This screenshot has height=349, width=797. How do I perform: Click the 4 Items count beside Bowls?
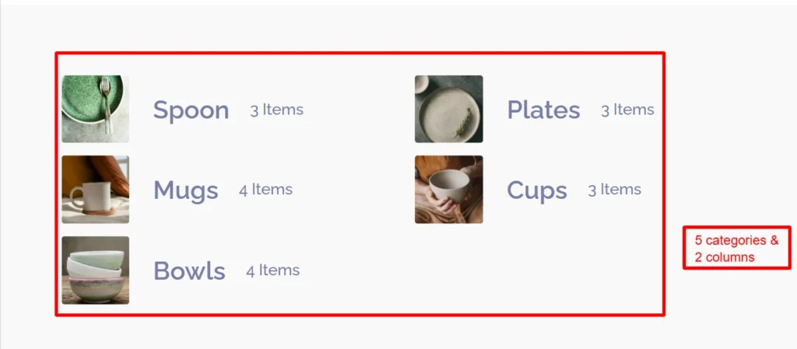tap(272, 270)
